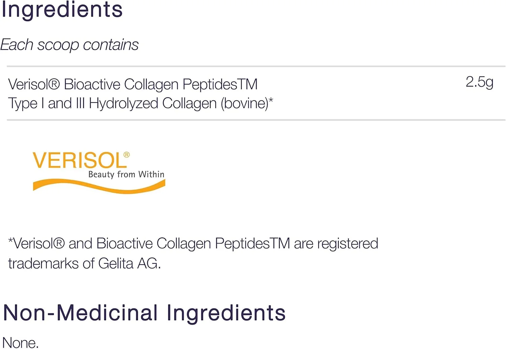The width and height of the screenshot is (506, 349).
Task: Click the 'are registered' footnote text
Action: point(336,244)
